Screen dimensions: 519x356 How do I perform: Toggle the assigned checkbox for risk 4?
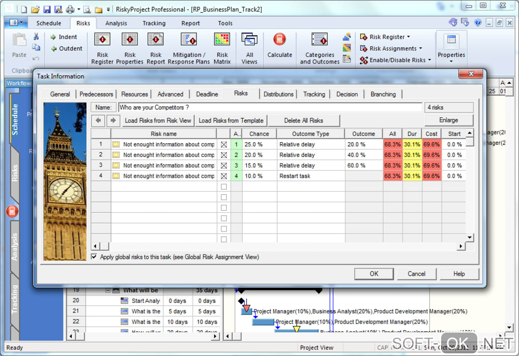[x=224, y=176]
